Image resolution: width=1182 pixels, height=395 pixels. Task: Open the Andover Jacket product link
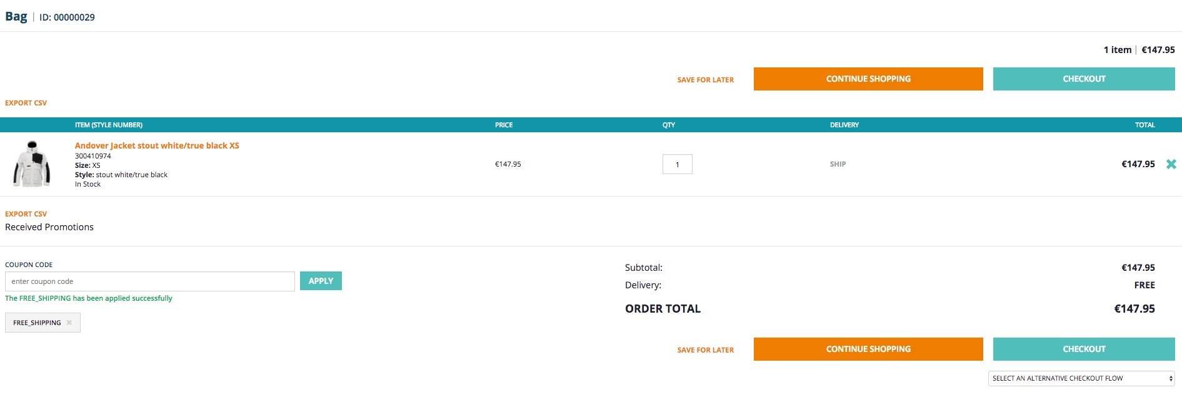point(157,145)
